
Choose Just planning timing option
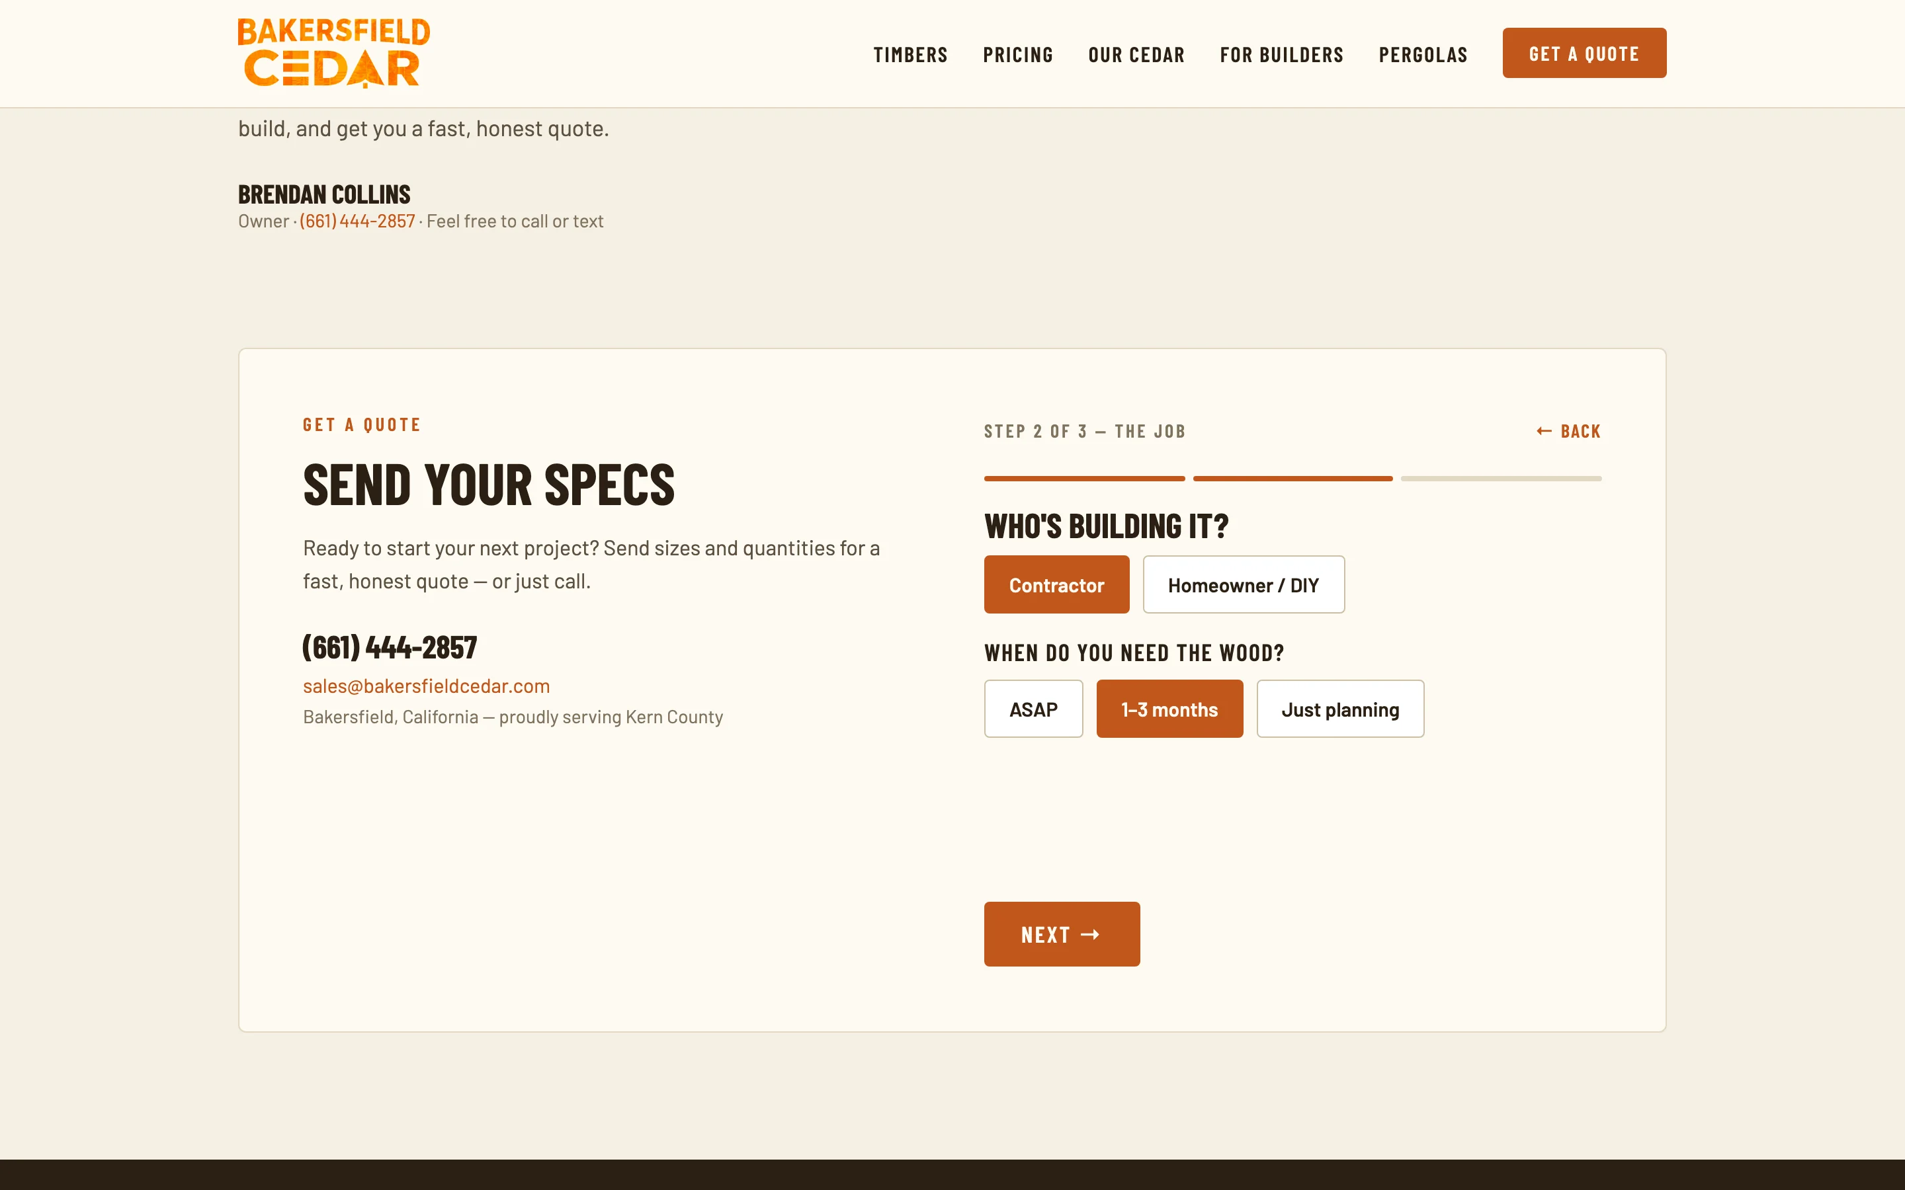pos(1340,709)
